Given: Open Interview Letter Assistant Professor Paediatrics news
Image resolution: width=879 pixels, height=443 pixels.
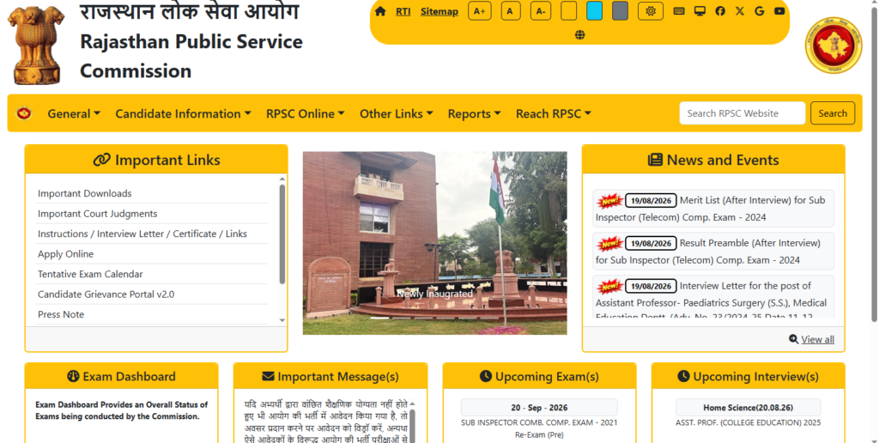Looking at the screenshot, I should [711, 298].
